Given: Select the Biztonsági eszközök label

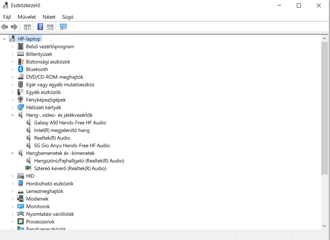Looking at the screenshot, I should tap(48, 62).
